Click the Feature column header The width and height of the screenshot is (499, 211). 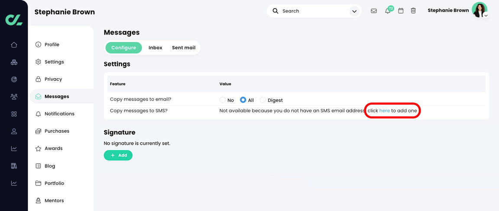point(117,84)
